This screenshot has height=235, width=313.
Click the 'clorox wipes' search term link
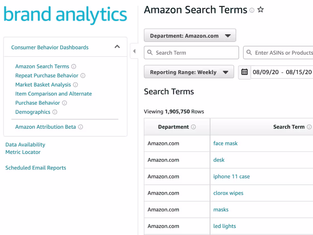click(228, 193)
